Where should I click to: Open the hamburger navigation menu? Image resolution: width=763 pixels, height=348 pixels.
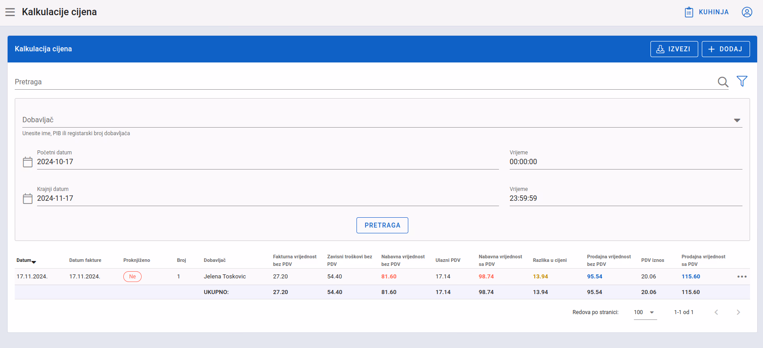coord(10,12)
